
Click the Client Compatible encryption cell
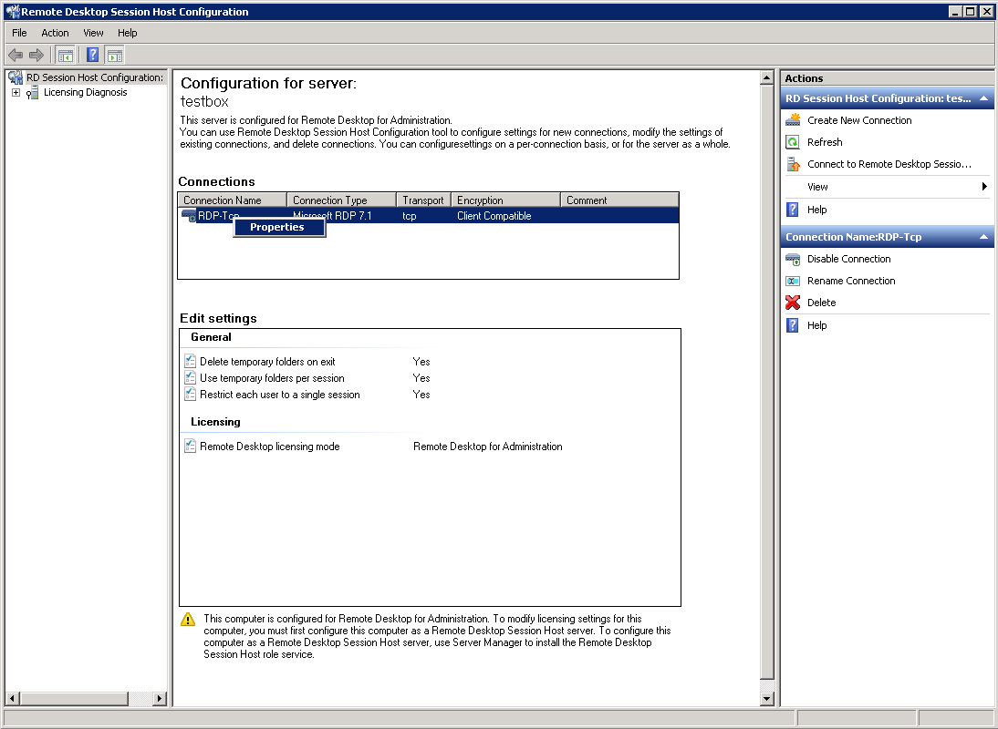[x=494, y=216]
